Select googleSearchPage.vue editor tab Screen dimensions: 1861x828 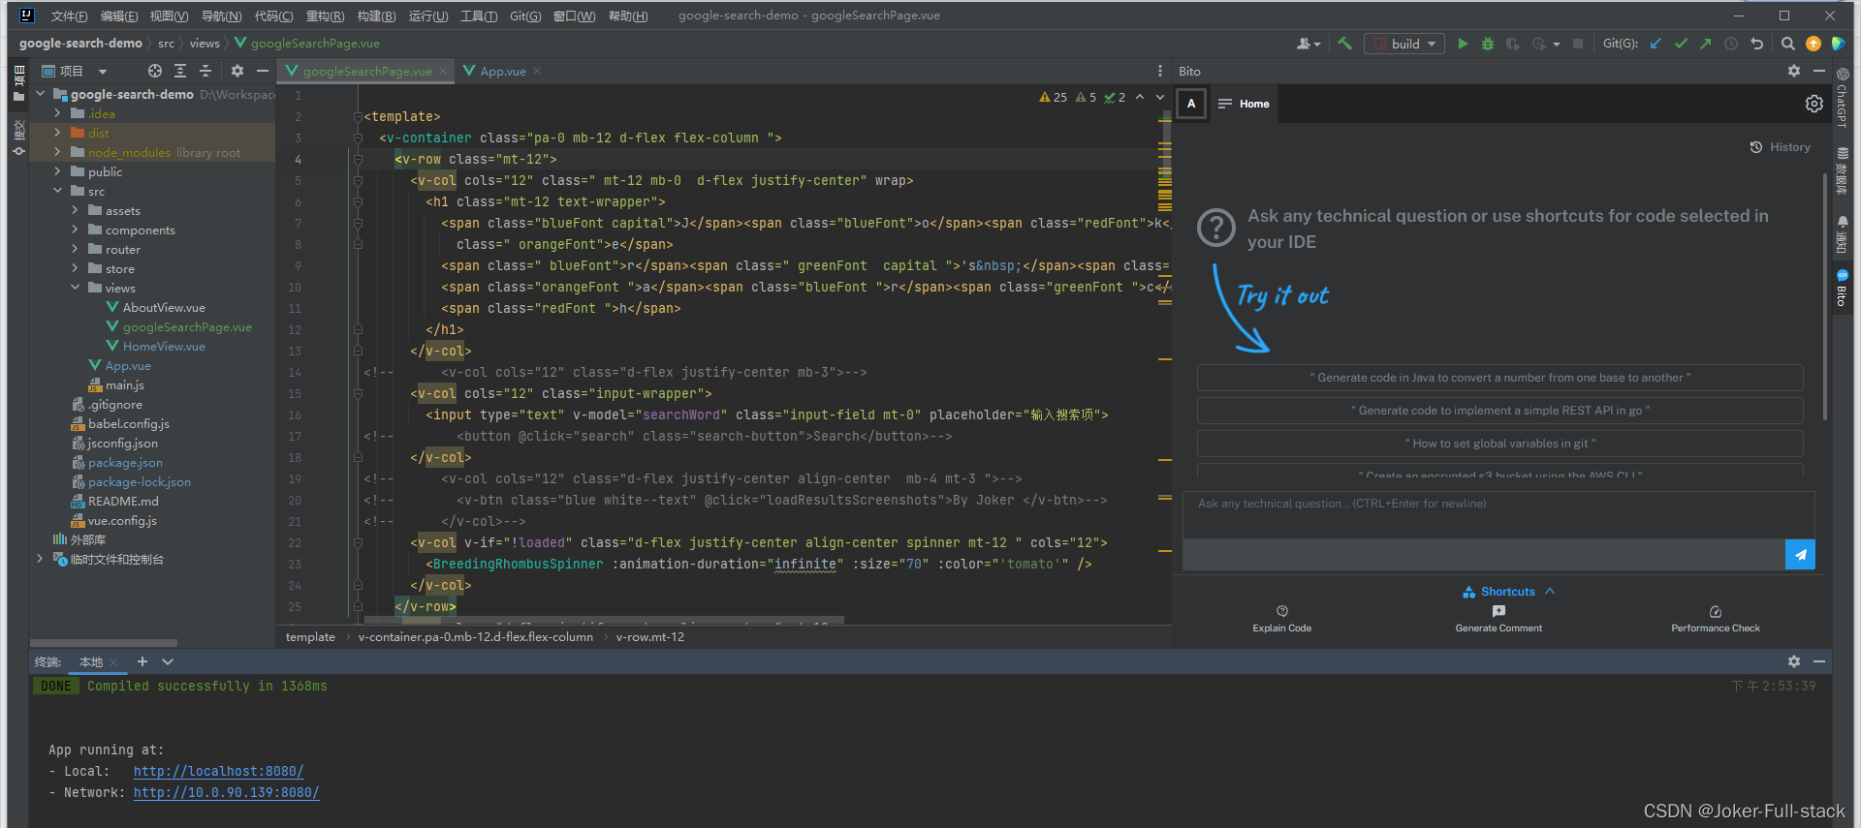click(x=367, y=71)
